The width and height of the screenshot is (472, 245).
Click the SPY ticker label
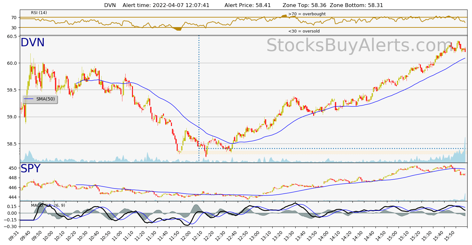(x=31, y=169)
